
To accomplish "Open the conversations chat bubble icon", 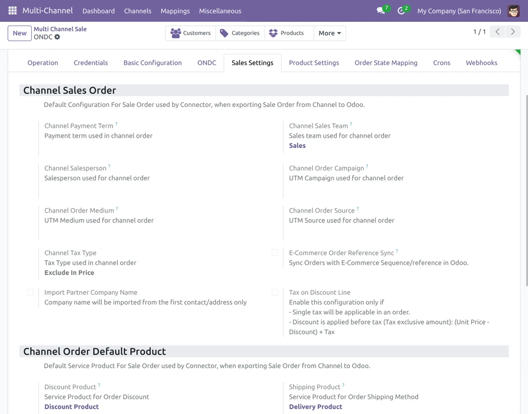I will (381, 11).
